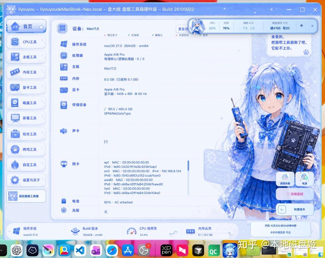Image resolution: width=325 pixels, height=258 pixels.
Task: Click the display info "1408 x 881 @ 60 Hz"
Action: pyautogui.click(x=132, y=94)
